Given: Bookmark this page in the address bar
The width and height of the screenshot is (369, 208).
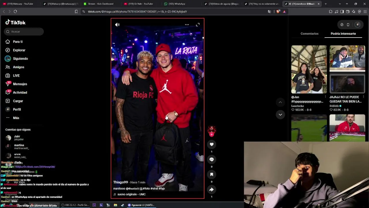Looking at the screenshot, I should pos(76,12).
